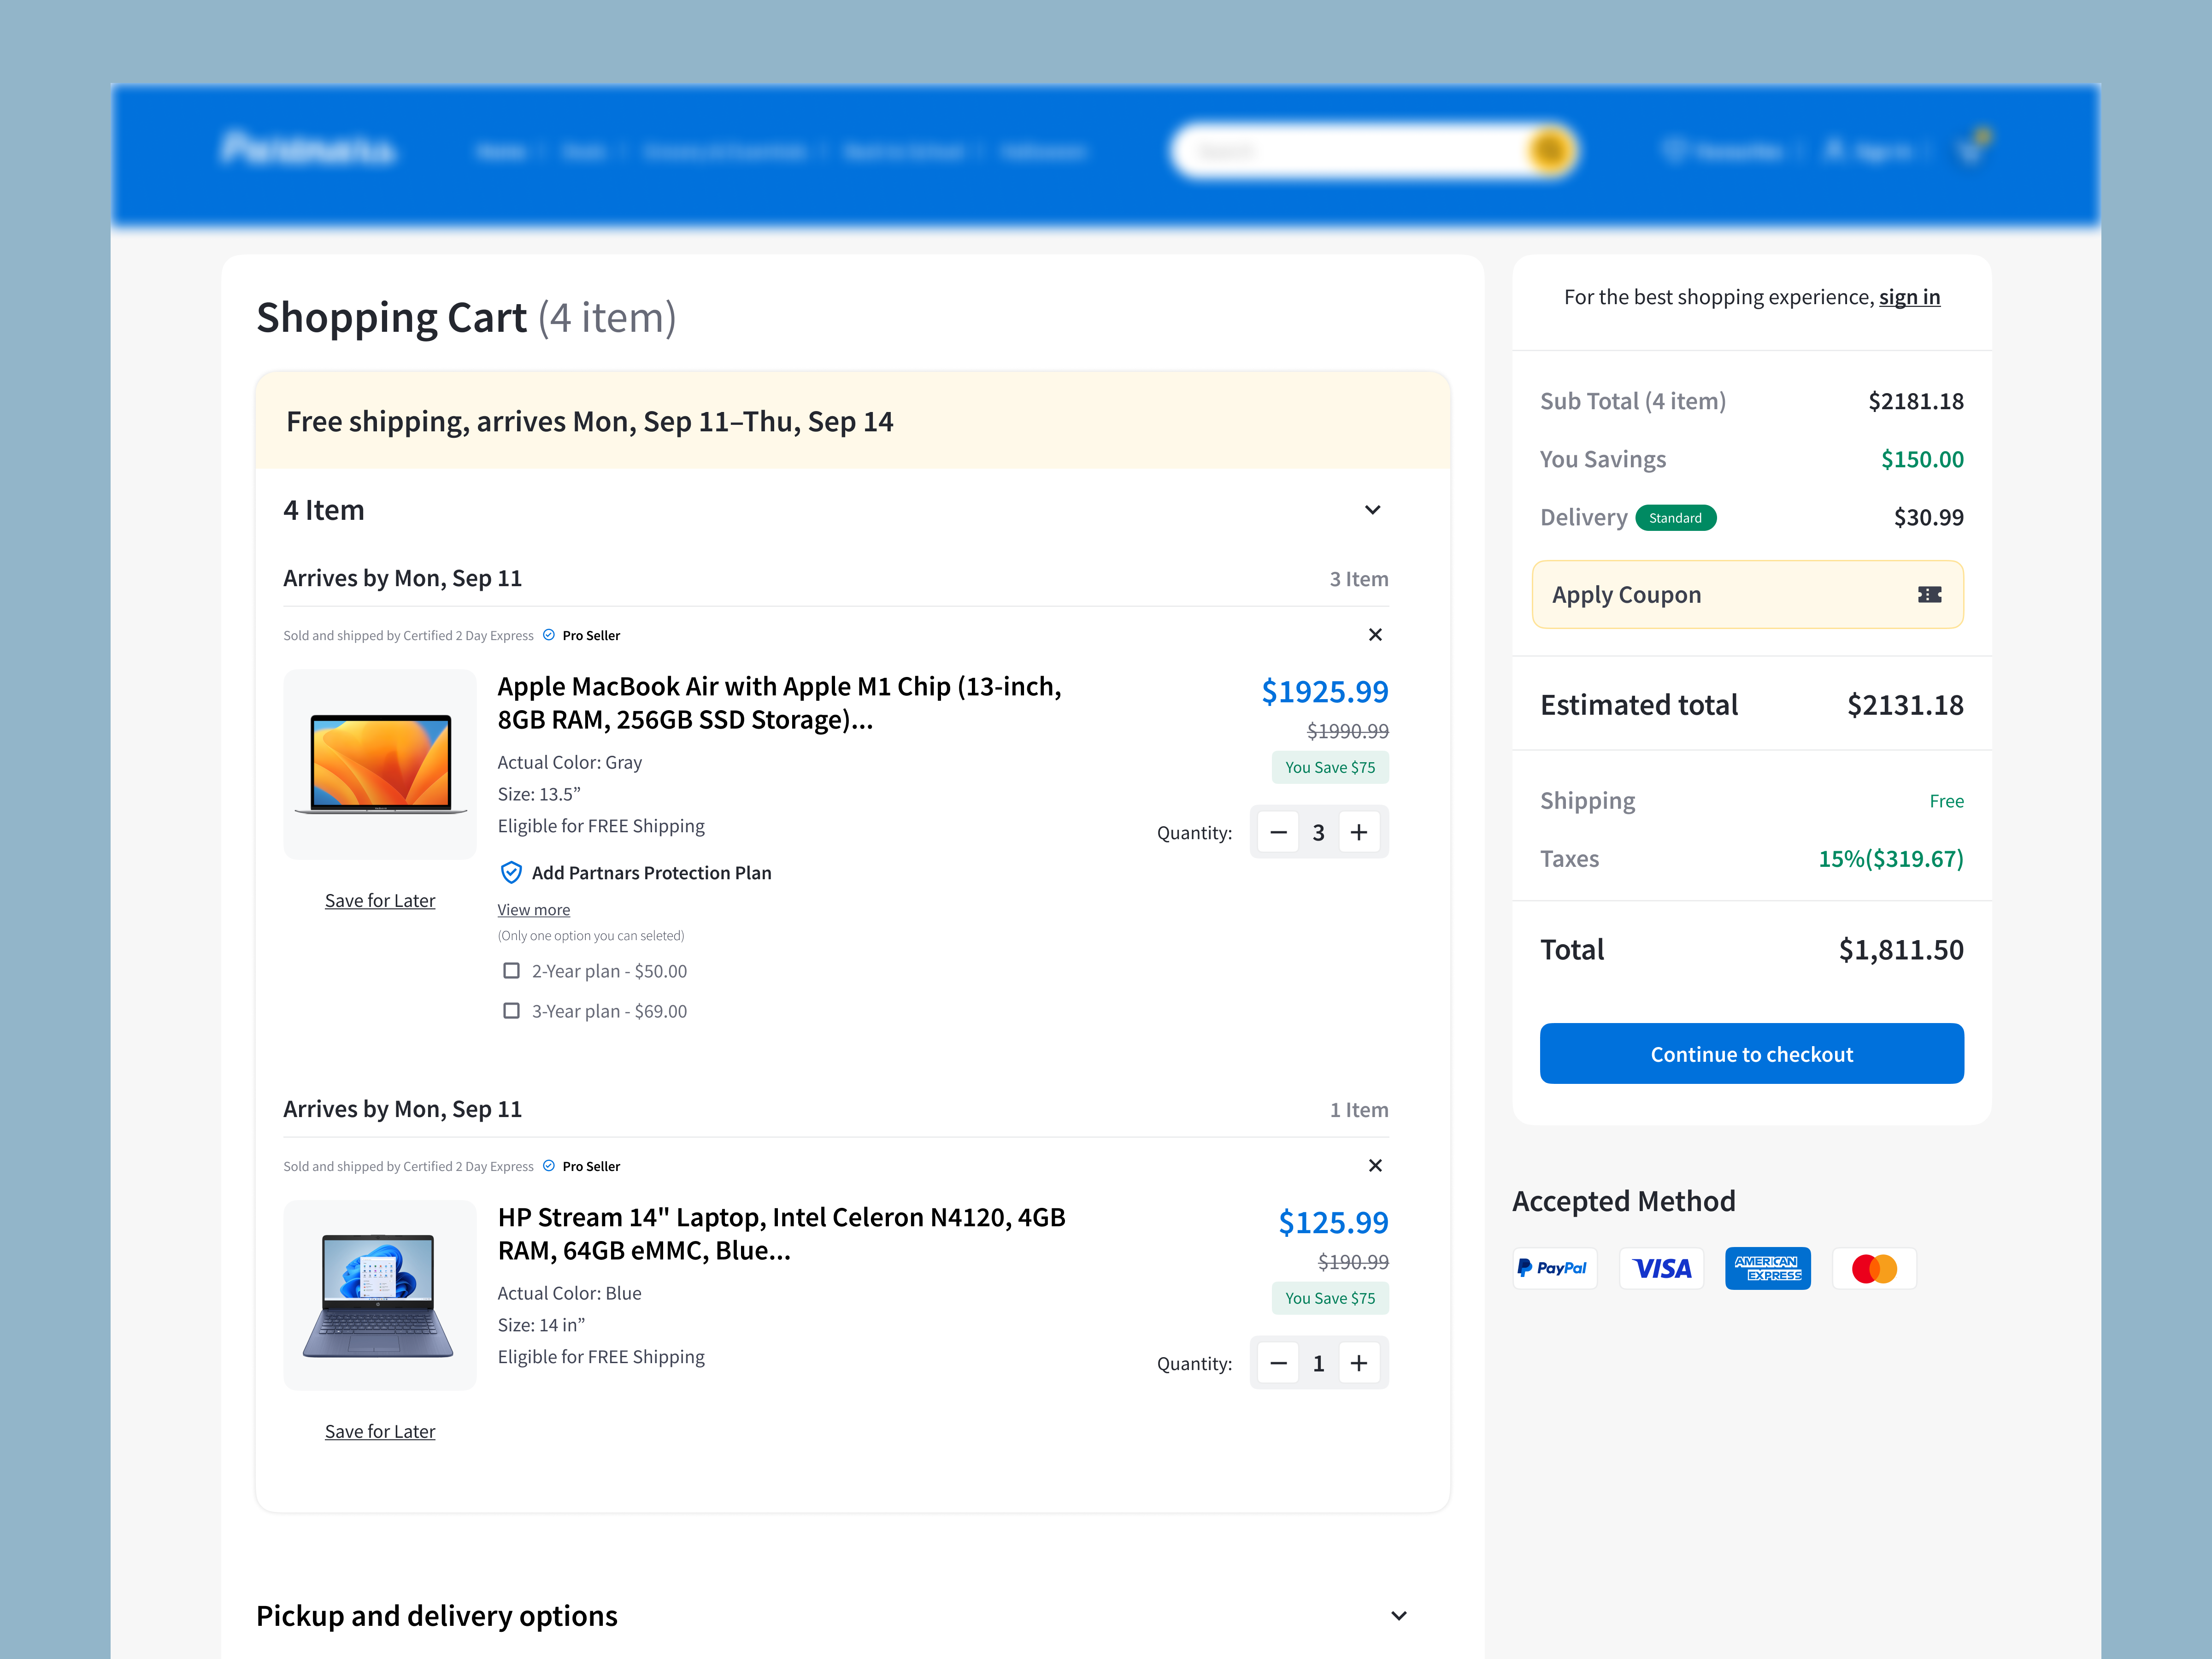Decrease HP Stream quantity with minus

click(1278, 1363)
